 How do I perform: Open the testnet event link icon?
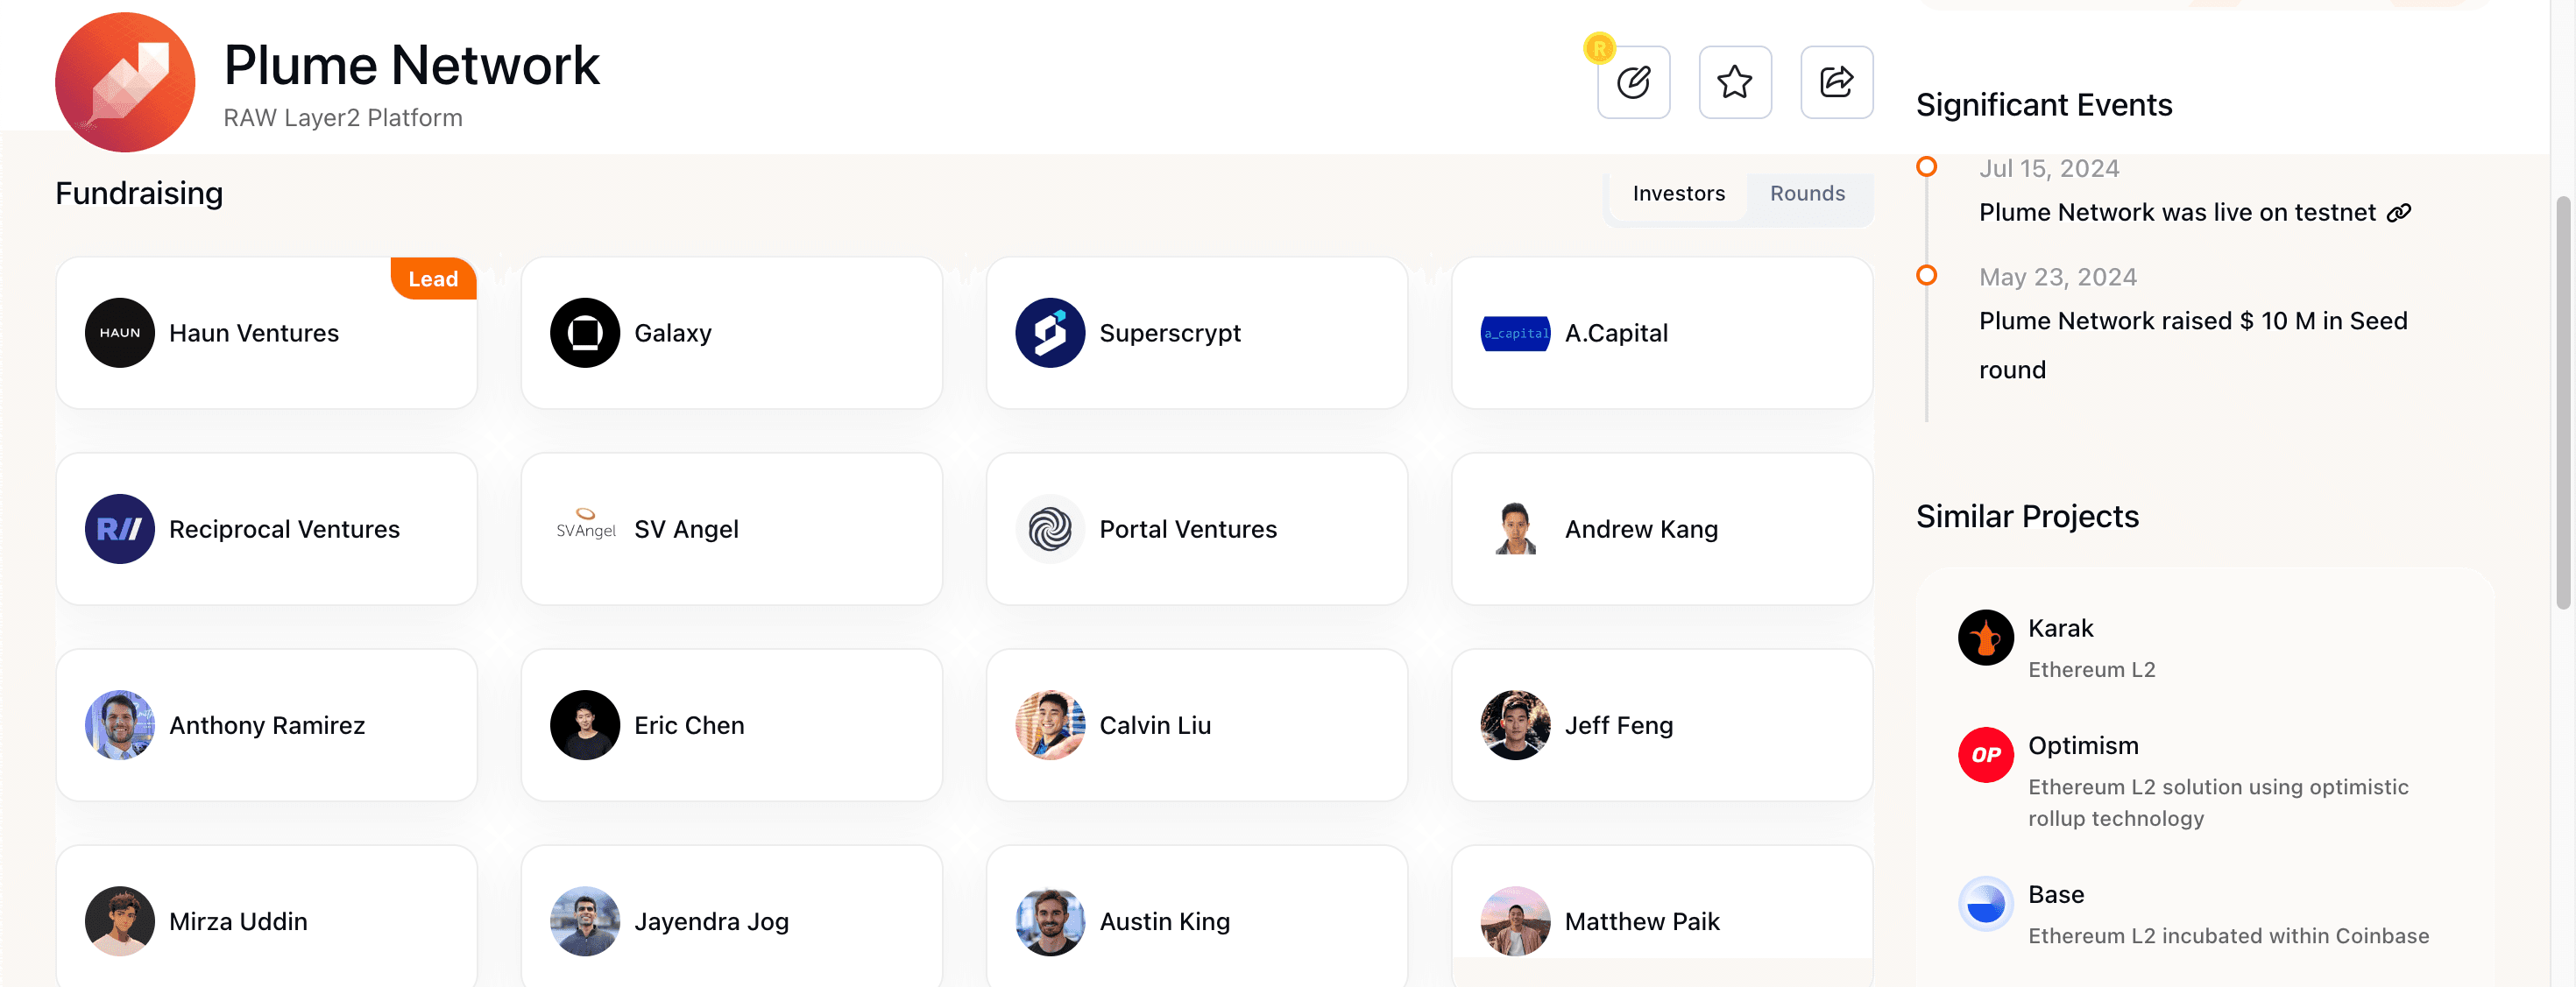coord(2399,213)
